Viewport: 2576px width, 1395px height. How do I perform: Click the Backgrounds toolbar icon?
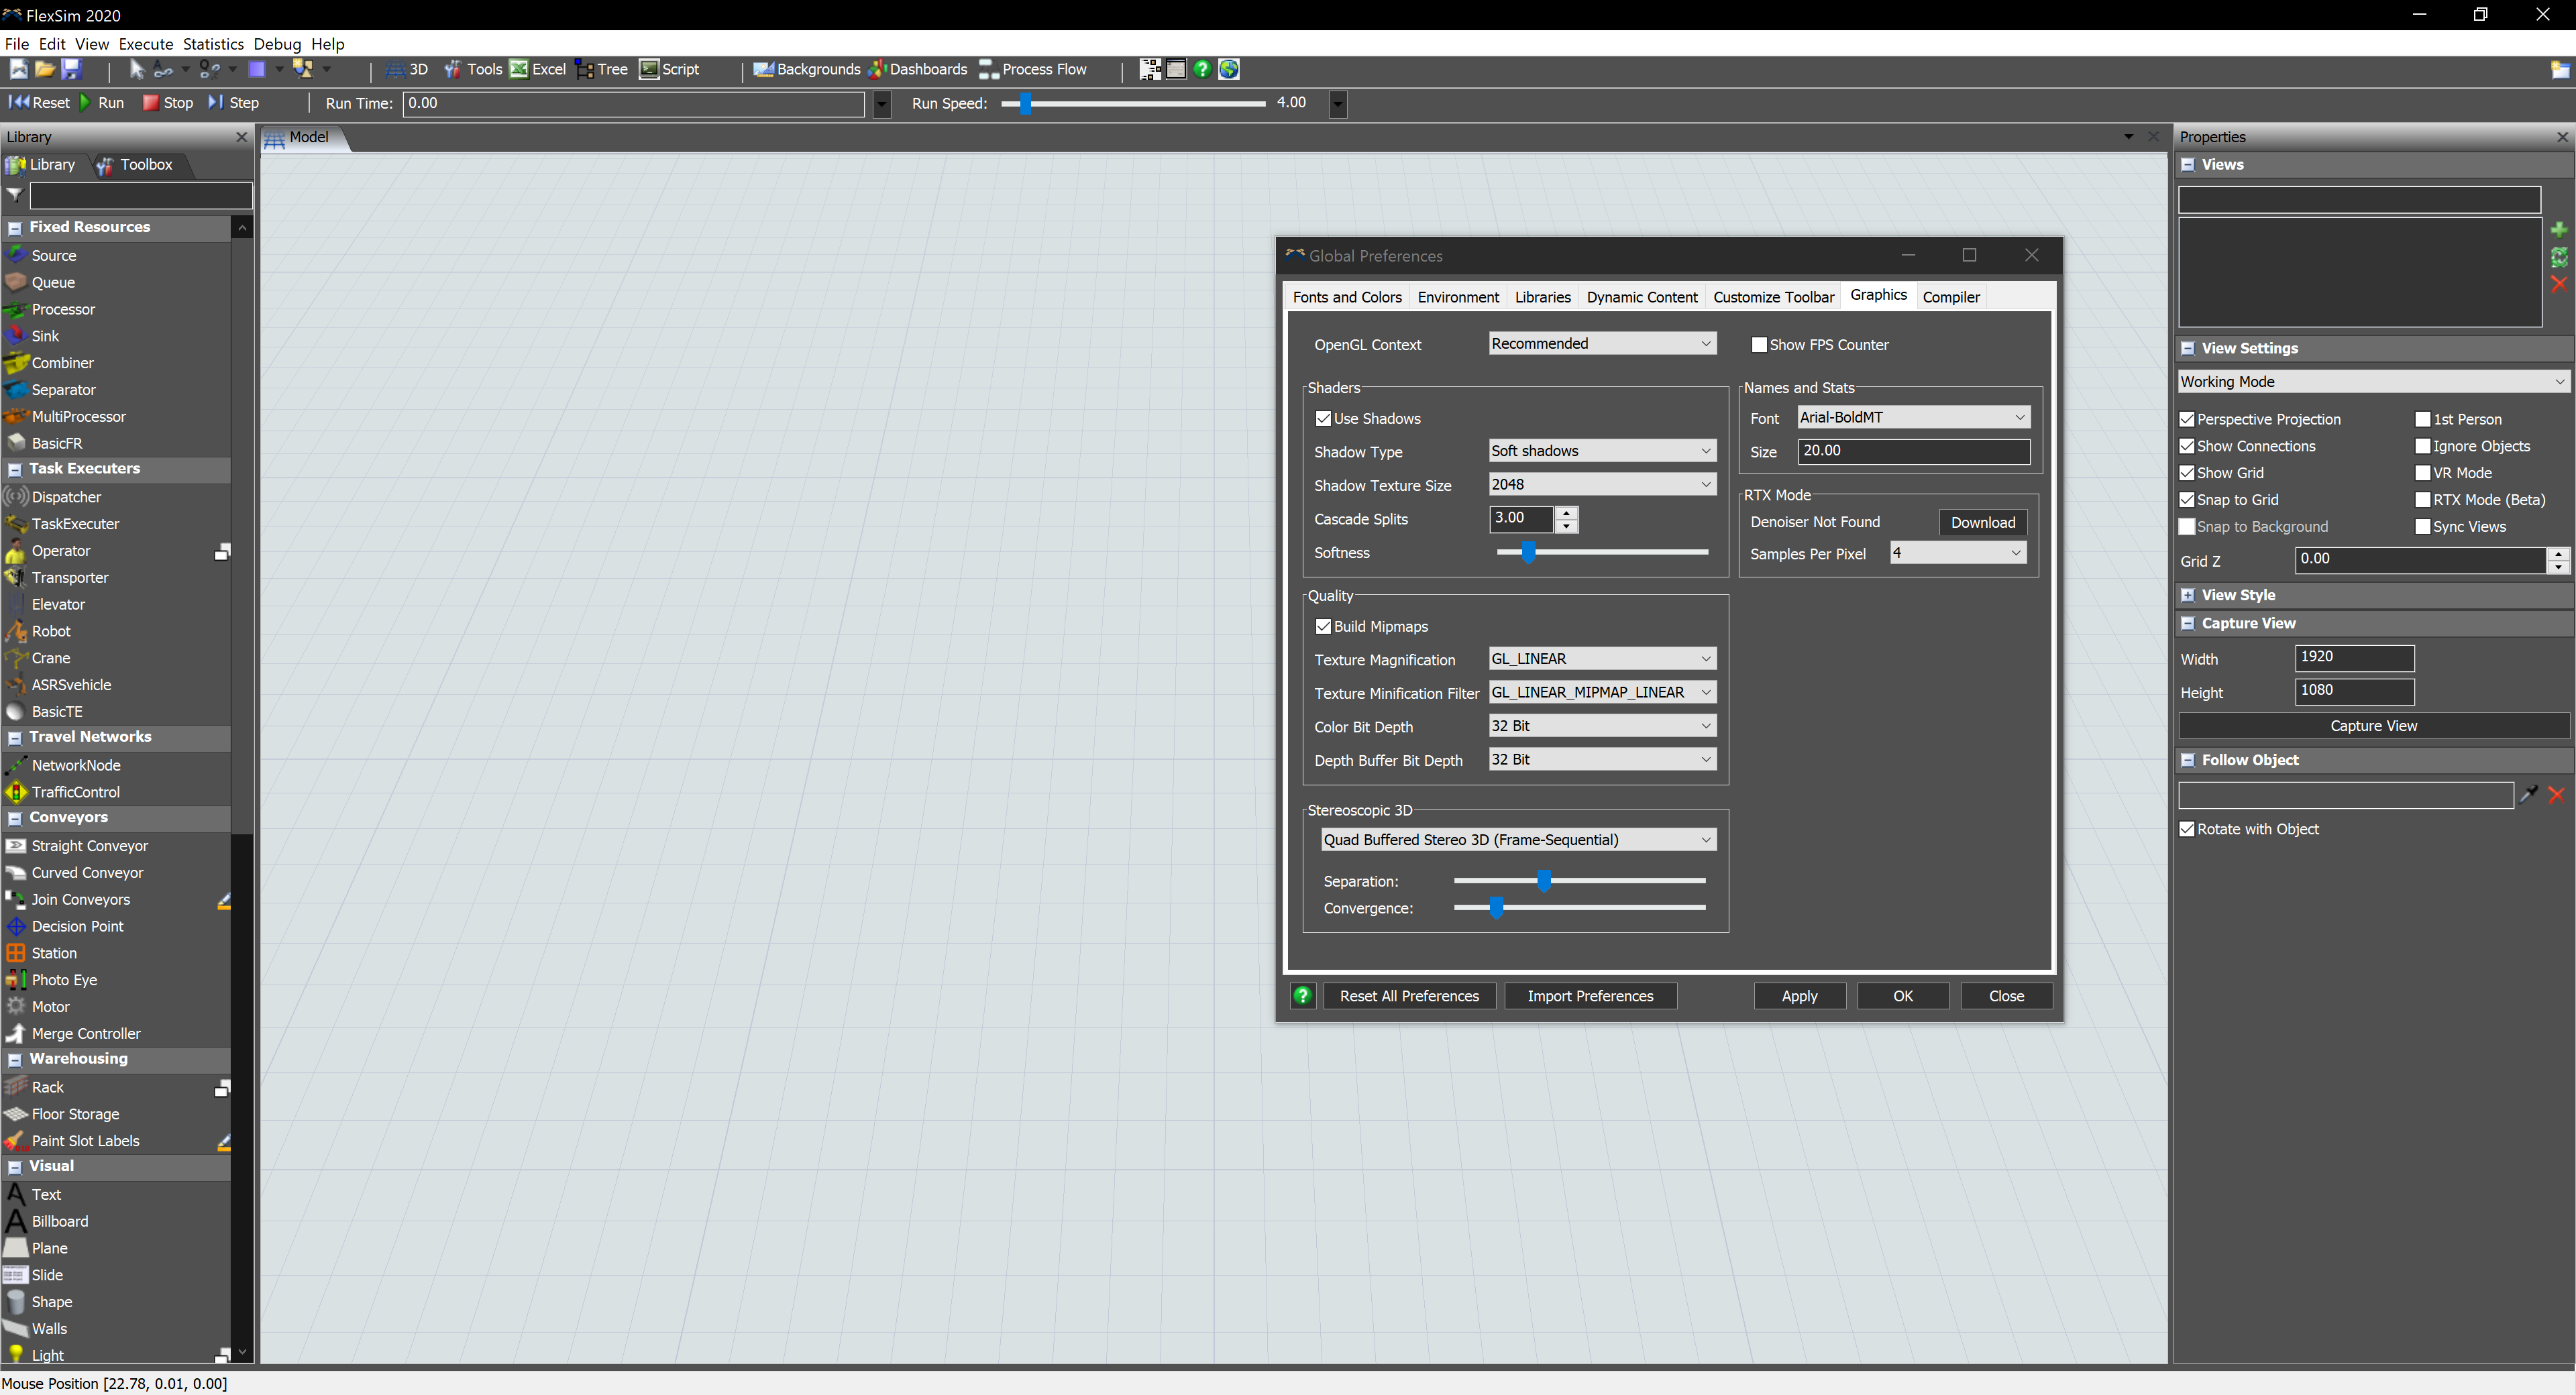point(806,68)
